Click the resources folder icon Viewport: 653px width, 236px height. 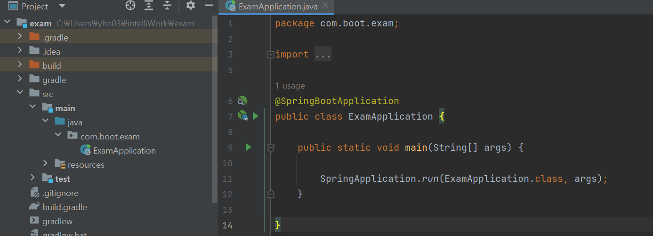pos(60,164)
